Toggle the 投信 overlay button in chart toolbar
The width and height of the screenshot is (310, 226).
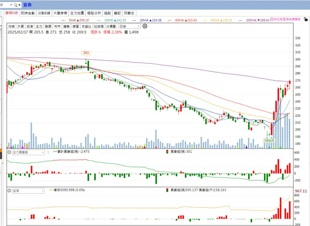click(30, 26)
